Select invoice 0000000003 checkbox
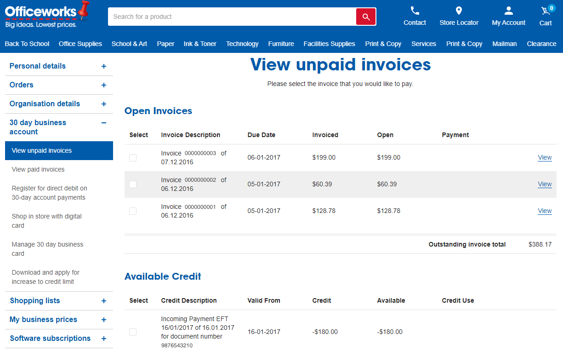563x351 pixels. click(133, 157)
